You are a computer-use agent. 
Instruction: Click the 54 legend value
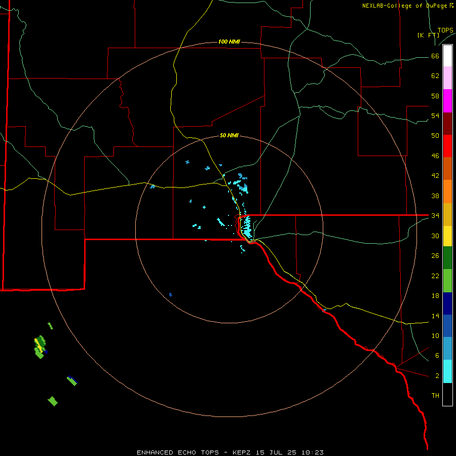435,116
